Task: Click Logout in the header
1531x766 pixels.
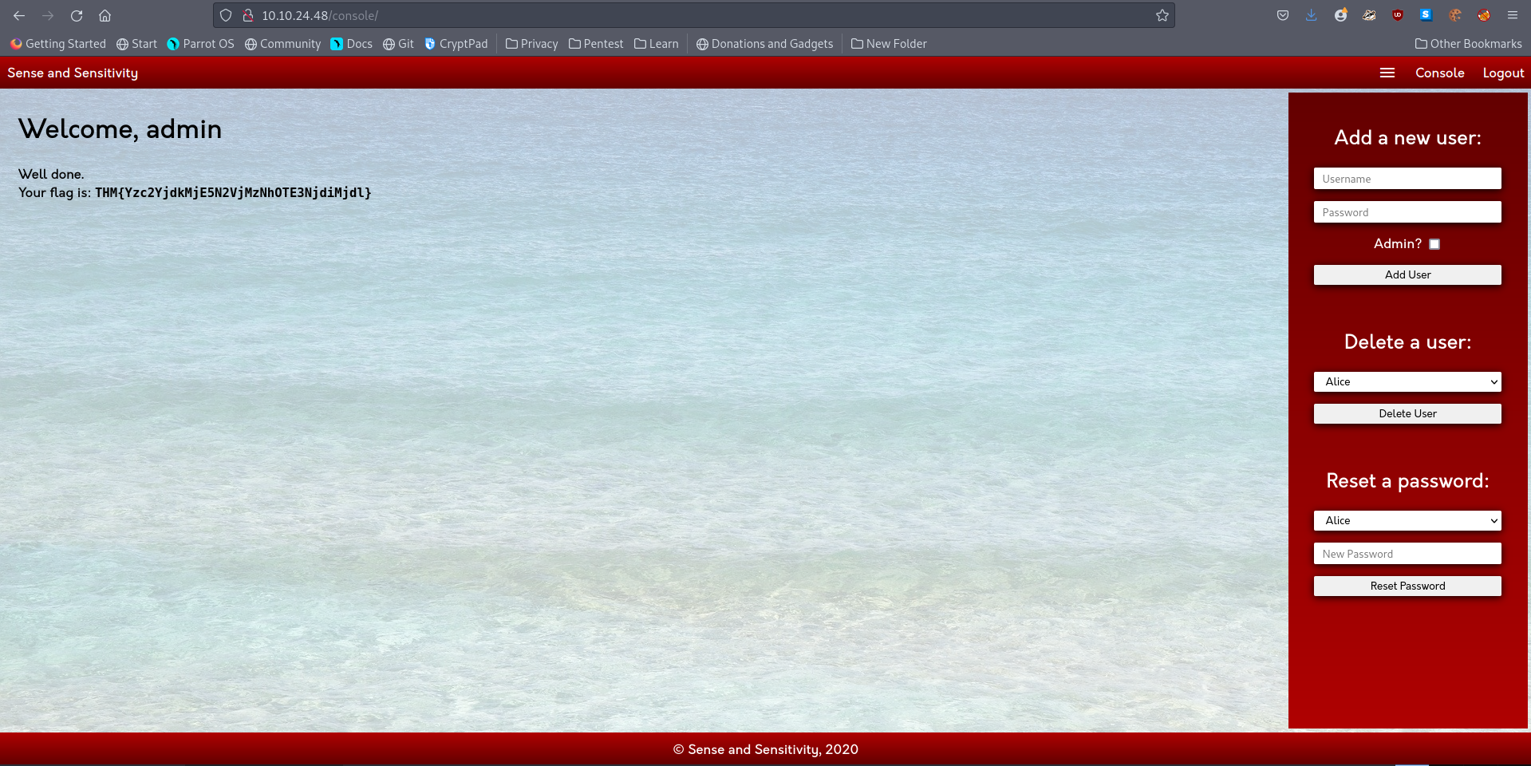Action: [1502, 73]
